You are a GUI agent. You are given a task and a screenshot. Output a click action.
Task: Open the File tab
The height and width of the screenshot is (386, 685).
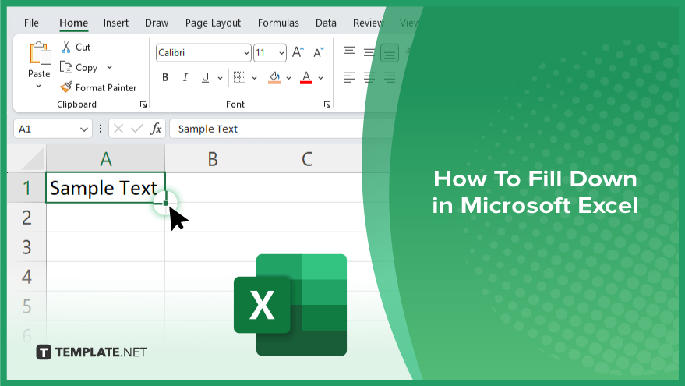[31, 23]
